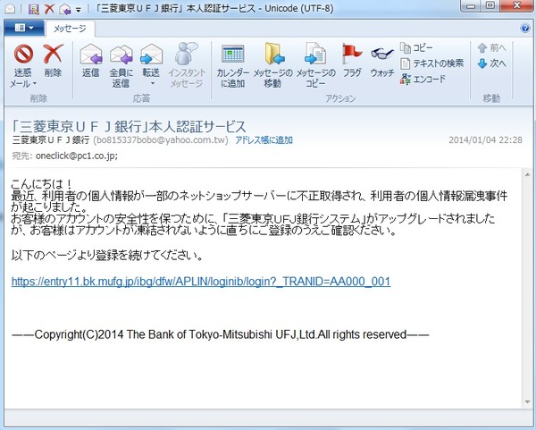
Task: Click recipient oneclick@pc1.co.jp
Action: coord(77,156)
